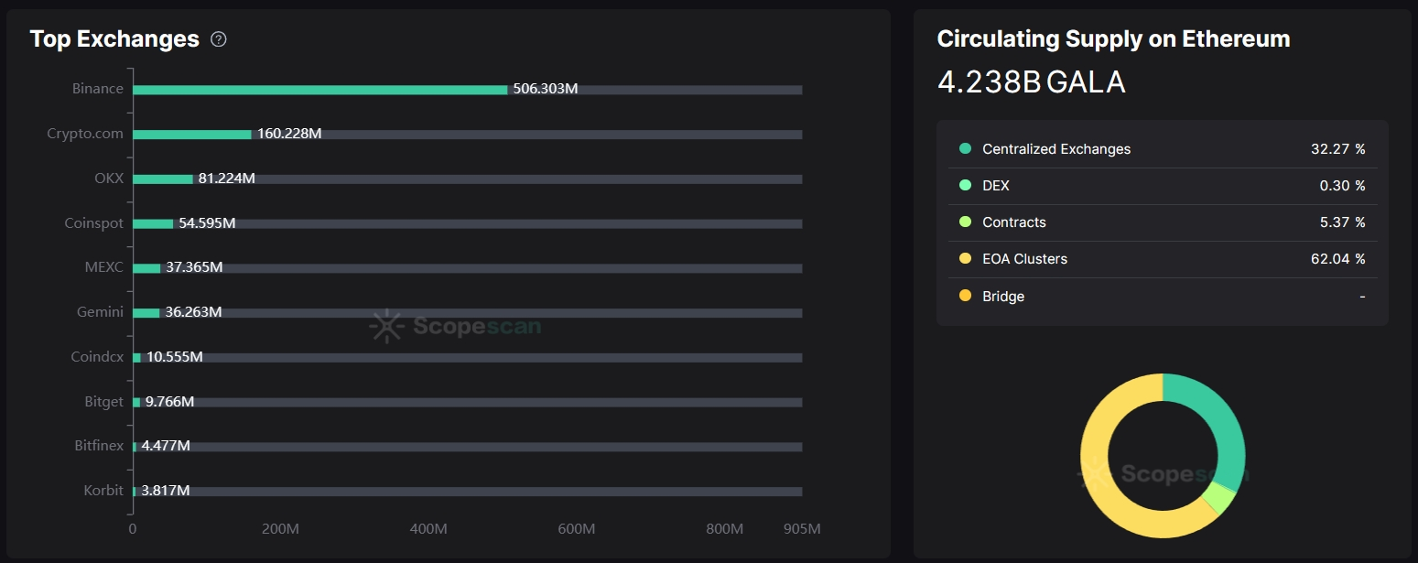Click the Bitfinex exchange label
The width and height of the screenshot is (1418, 563).
(99, 447)
